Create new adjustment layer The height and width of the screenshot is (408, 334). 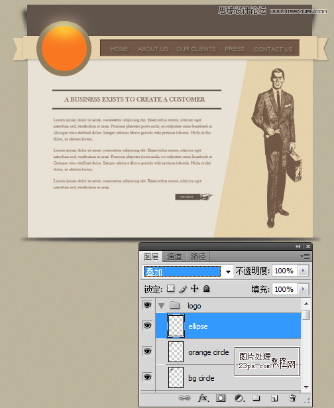point(239,398)
